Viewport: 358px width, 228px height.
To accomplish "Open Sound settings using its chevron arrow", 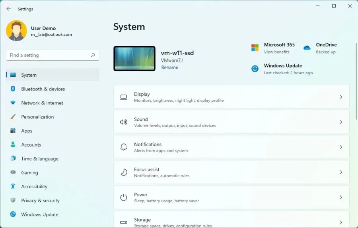I will click(340, 122).
